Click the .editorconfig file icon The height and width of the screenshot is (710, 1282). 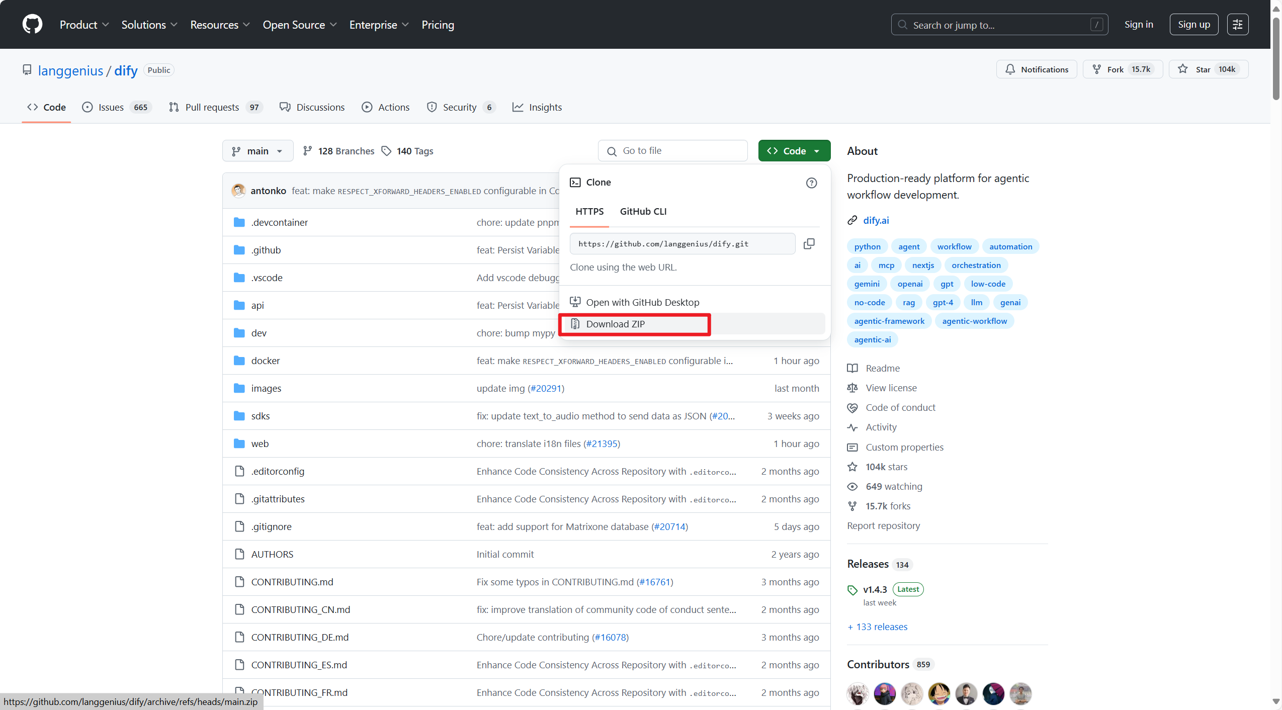coord(239,471)
